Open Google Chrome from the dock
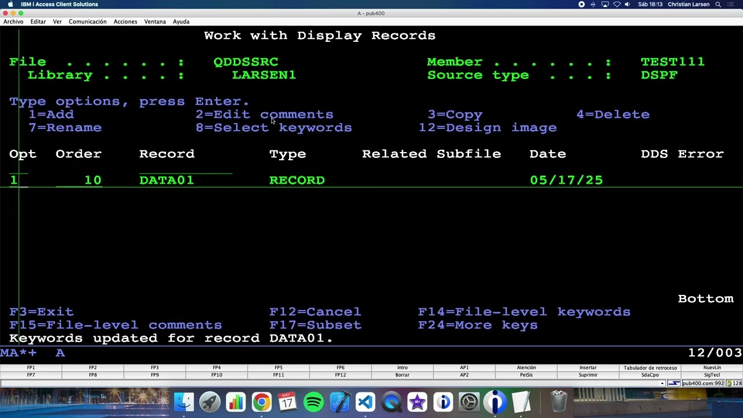 (x=261, y=402)
